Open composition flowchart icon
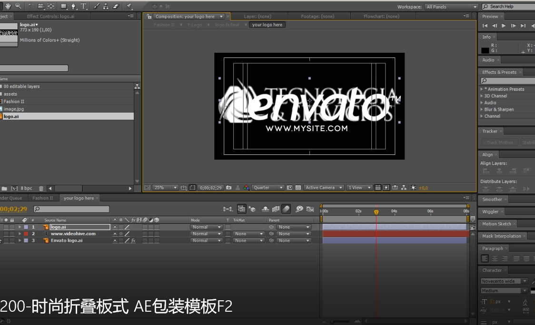 pos(404,188)
